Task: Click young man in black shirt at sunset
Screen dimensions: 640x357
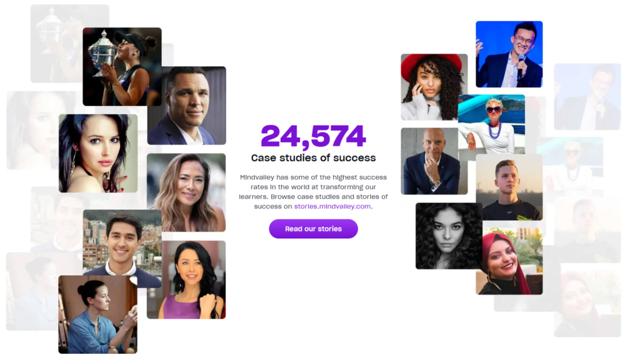Action: tap(509, 187)
